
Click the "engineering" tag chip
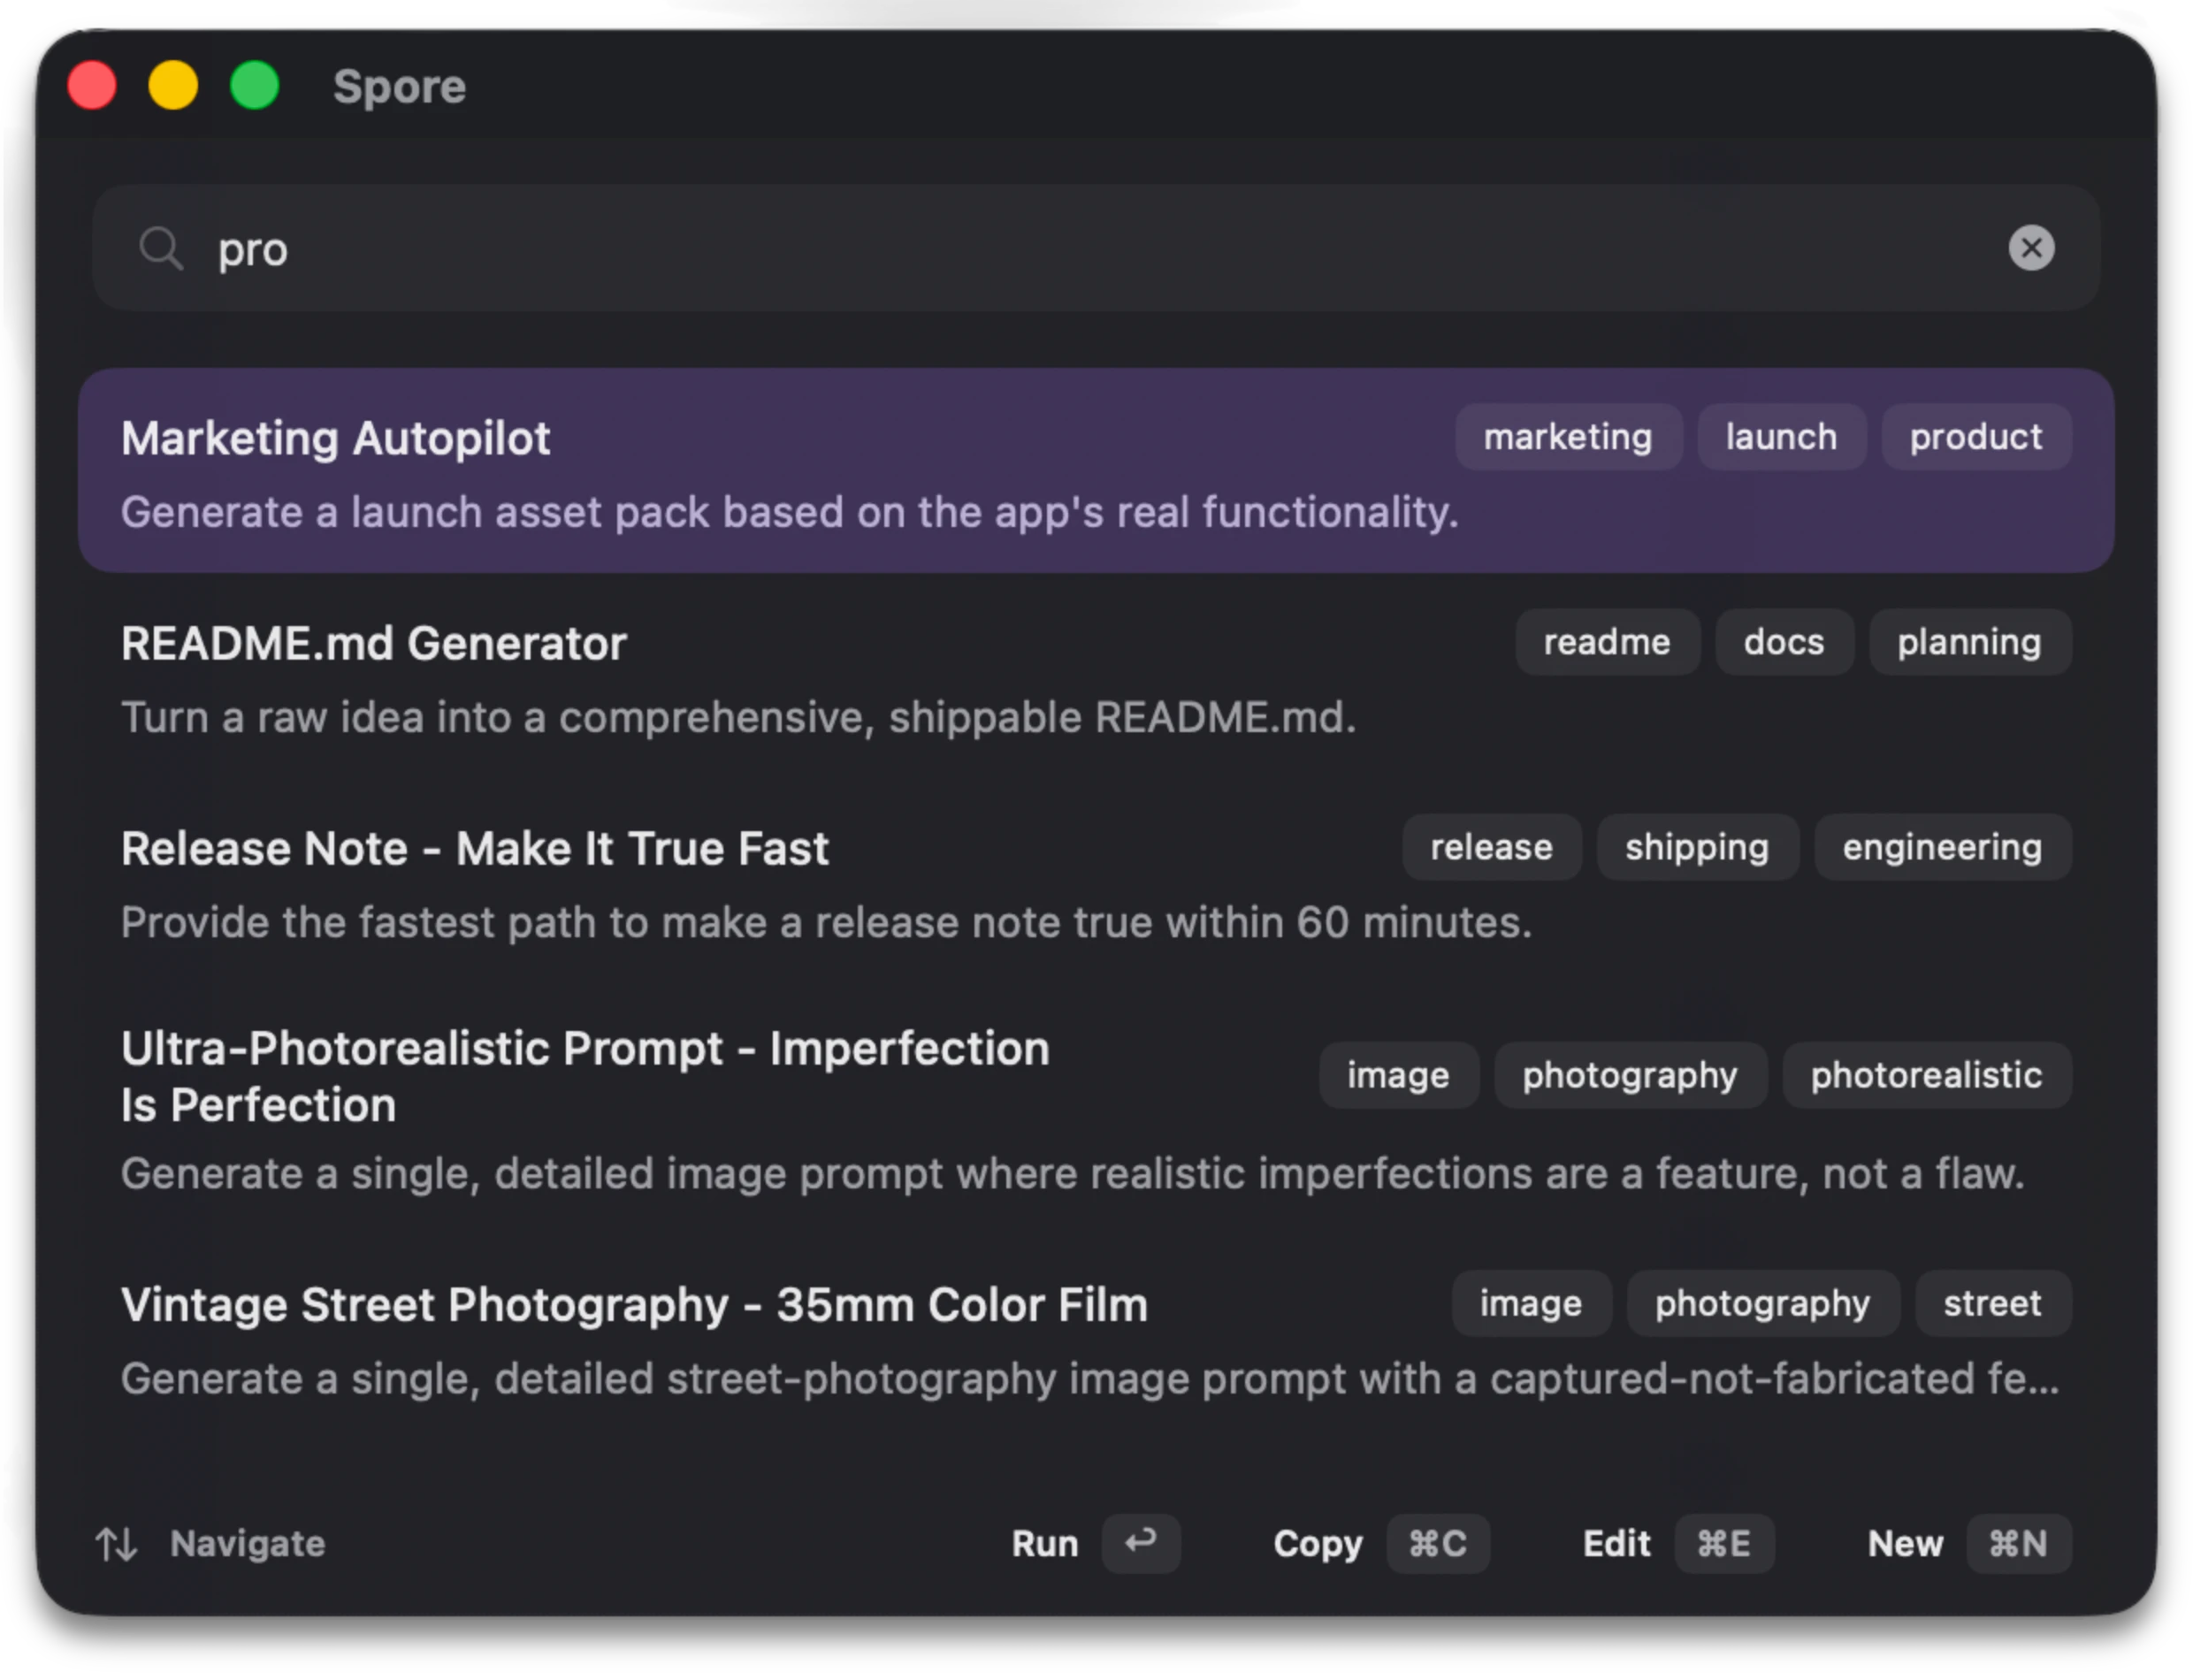[x=1941, y=847]
